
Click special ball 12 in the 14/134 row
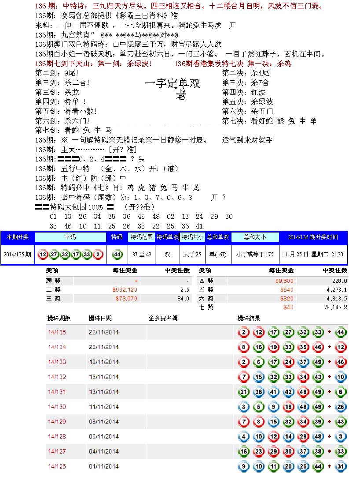pos(341,347)
